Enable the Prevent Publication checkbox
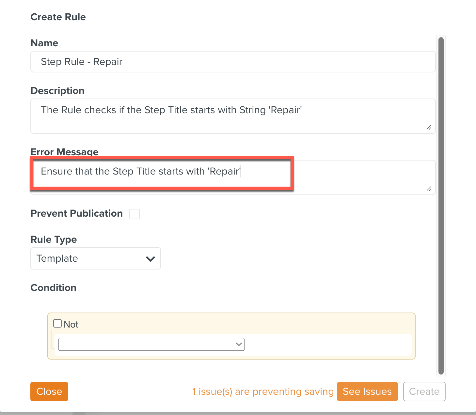The height and width of the screenshot is (415, 476). pos(135,214)
